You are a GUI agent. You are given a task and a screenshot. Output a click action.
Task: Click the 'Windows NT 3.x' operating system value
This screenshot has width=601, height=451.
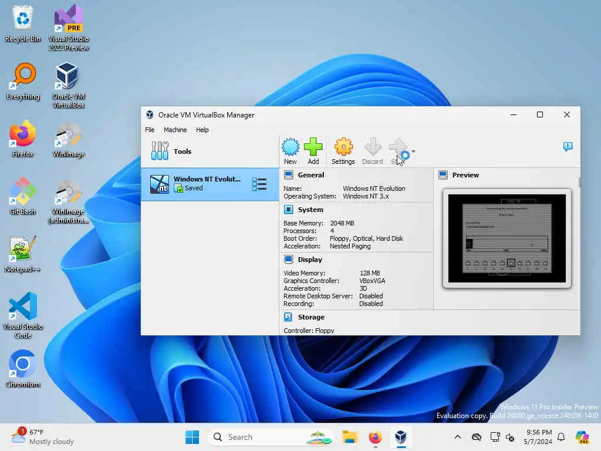click(x=366, y=196)
